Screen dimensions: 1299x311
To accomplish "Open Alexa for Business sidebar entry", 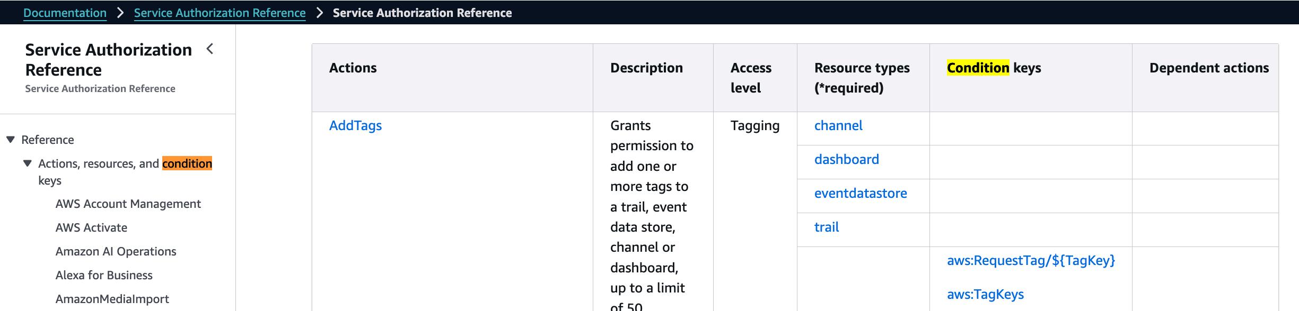I will pyautogui.click(x=104, y=275).
